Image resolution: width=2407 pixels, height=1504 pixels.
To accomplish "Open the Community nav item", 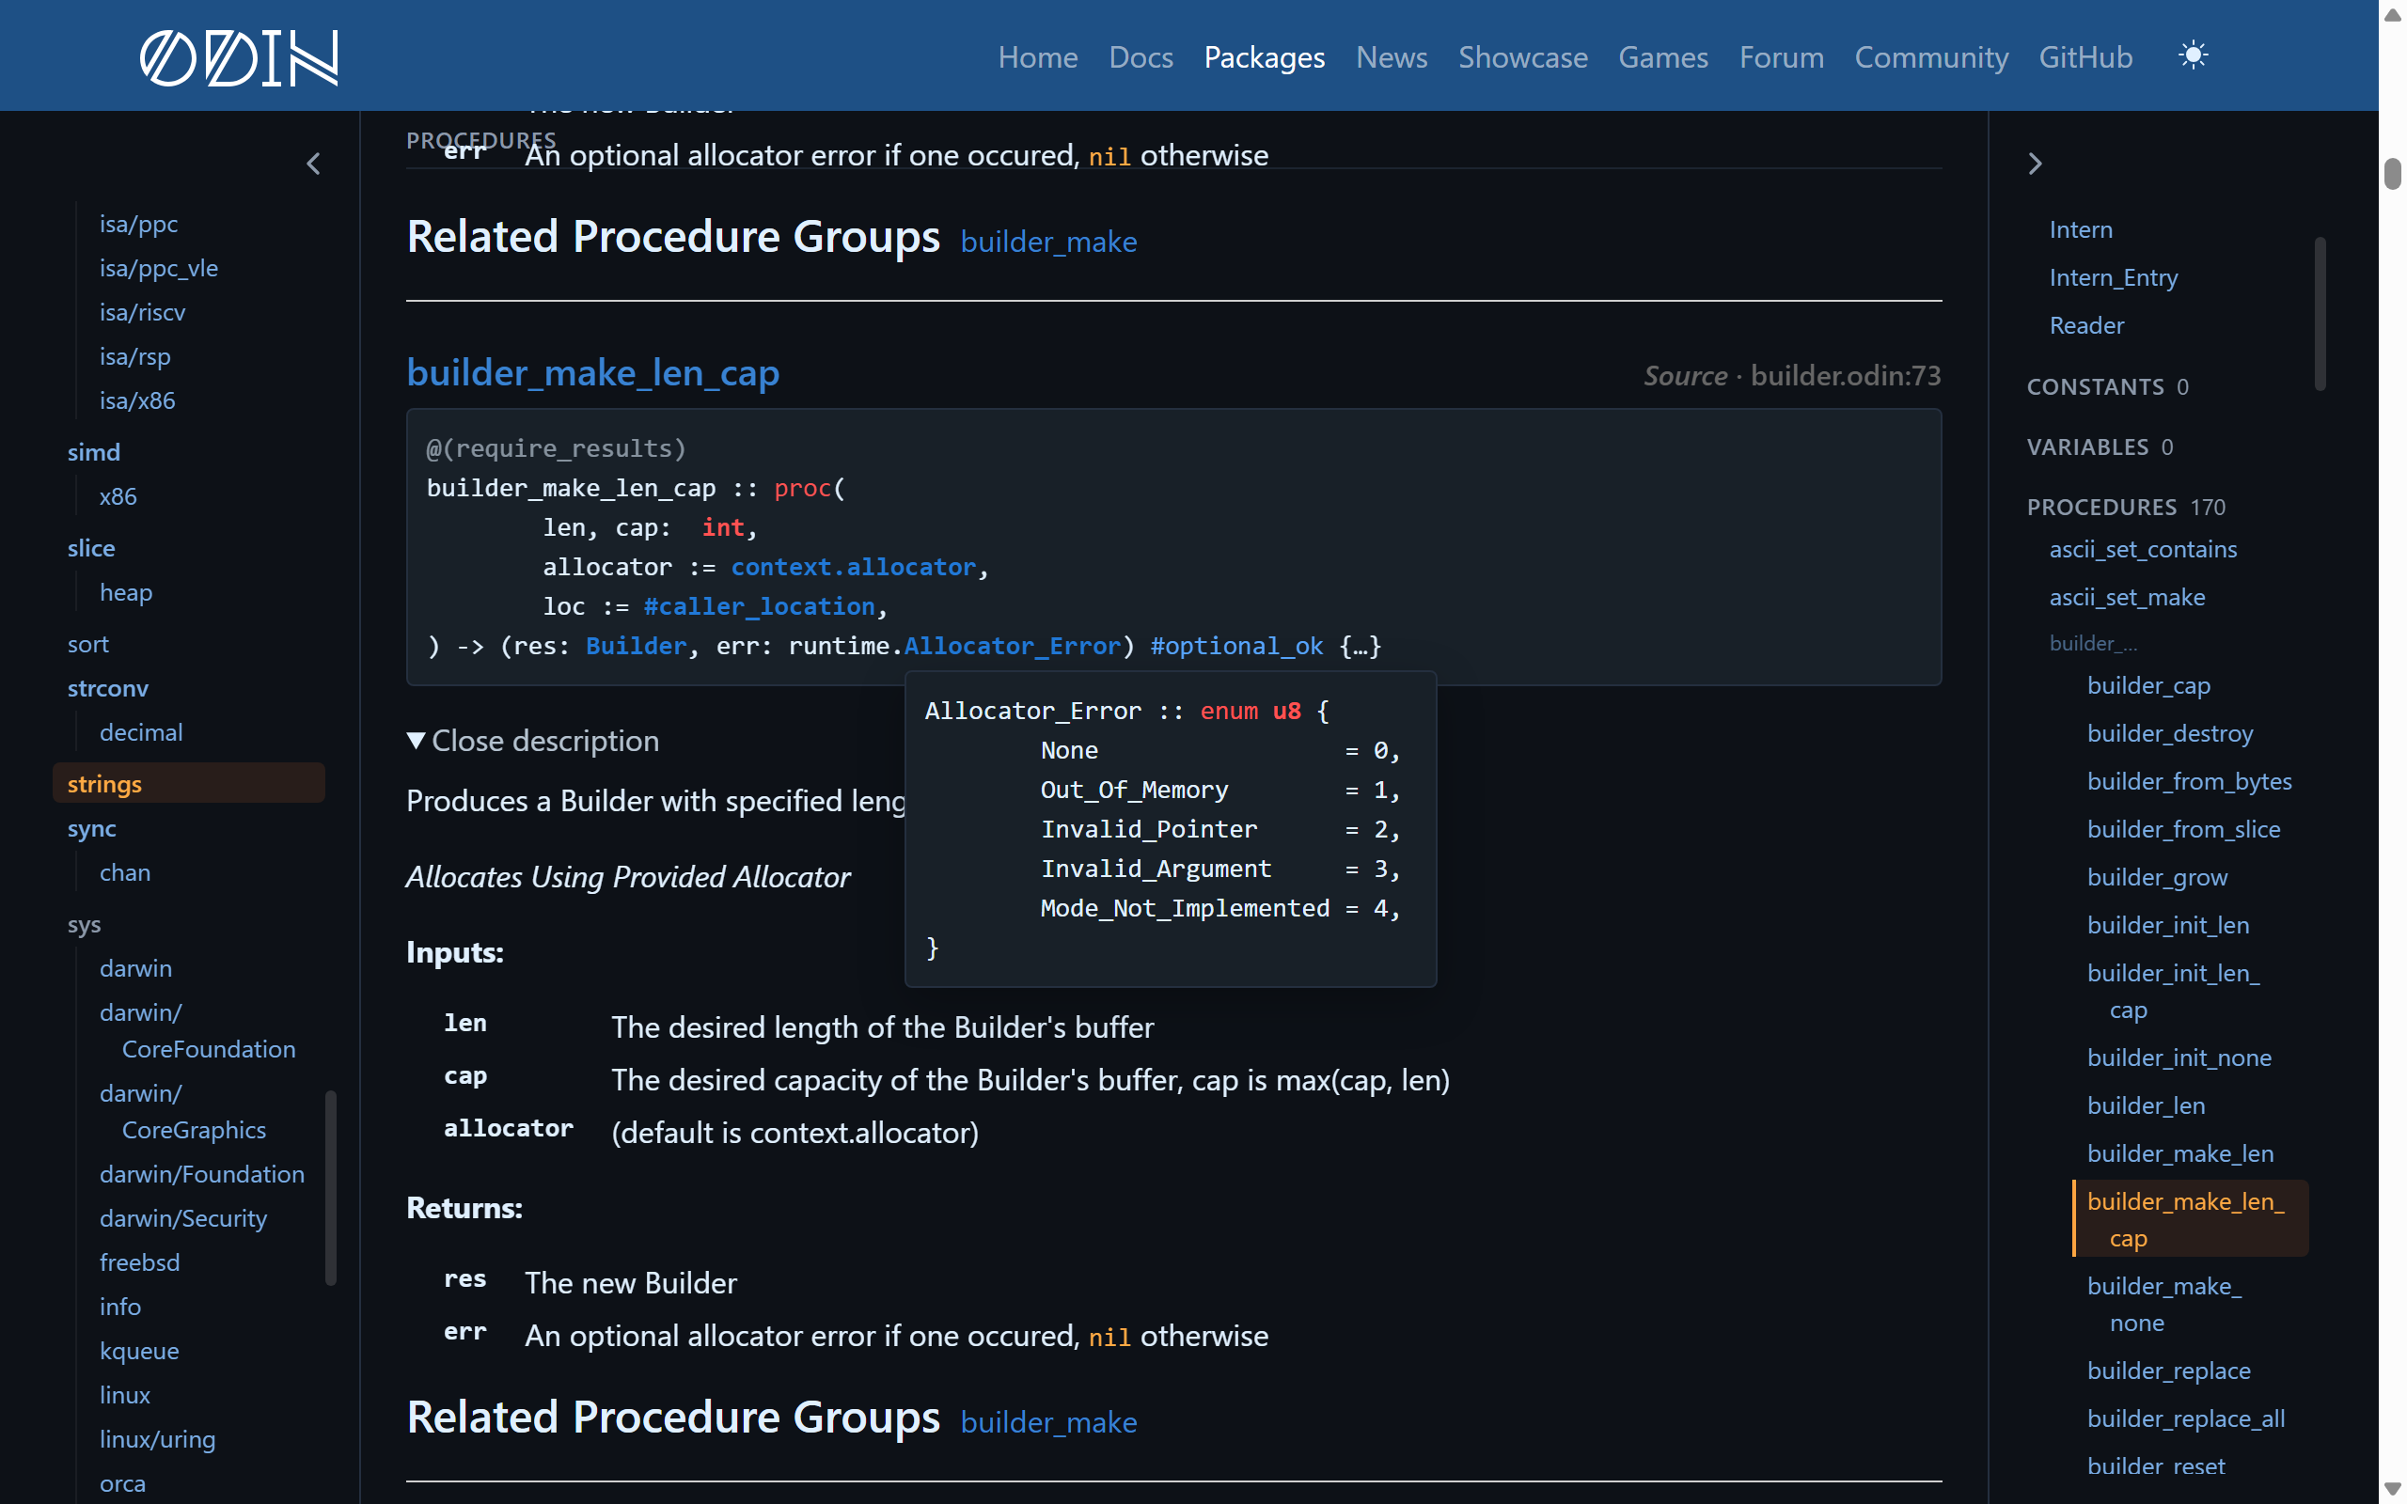I will [x=1931, y=56].
